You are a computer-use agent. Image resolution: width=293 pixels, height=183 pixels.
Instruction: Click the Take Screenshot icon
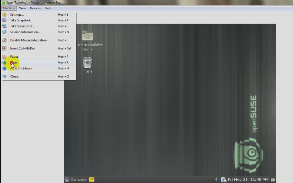(4, 26)
